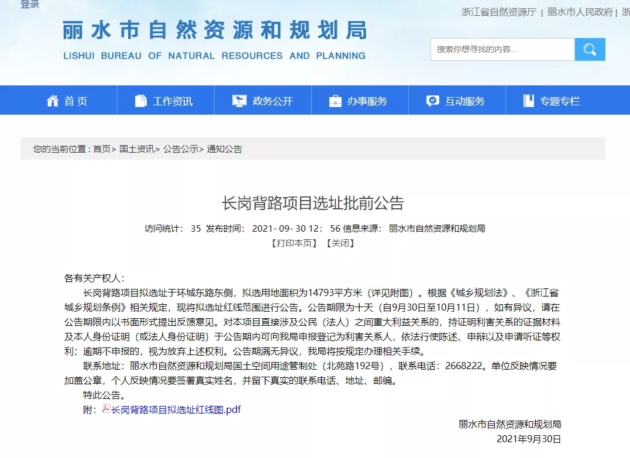Click the greeting 各有关产权人

tap(94, 278)
